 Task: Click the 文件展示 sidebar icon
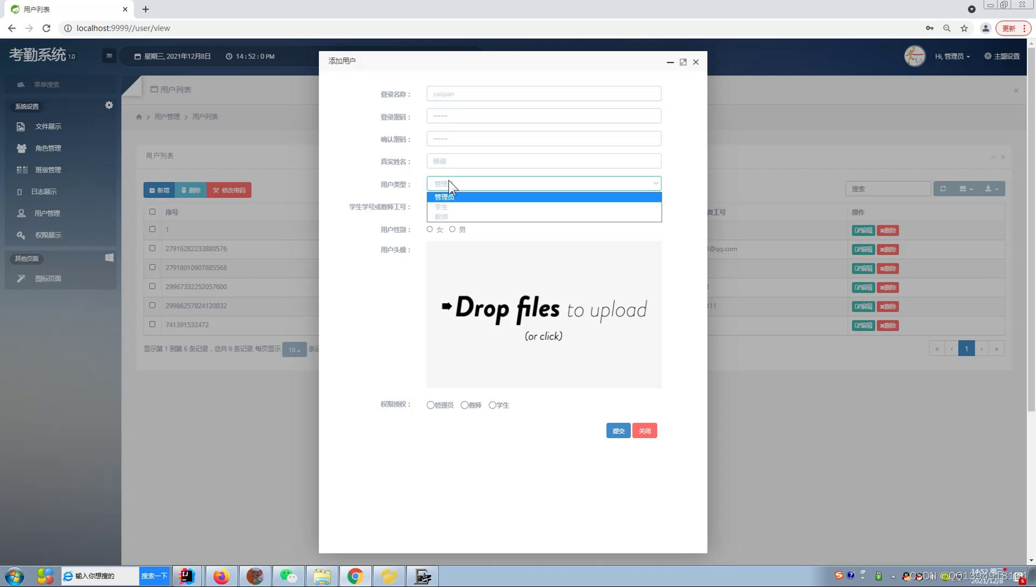(21, 126)
